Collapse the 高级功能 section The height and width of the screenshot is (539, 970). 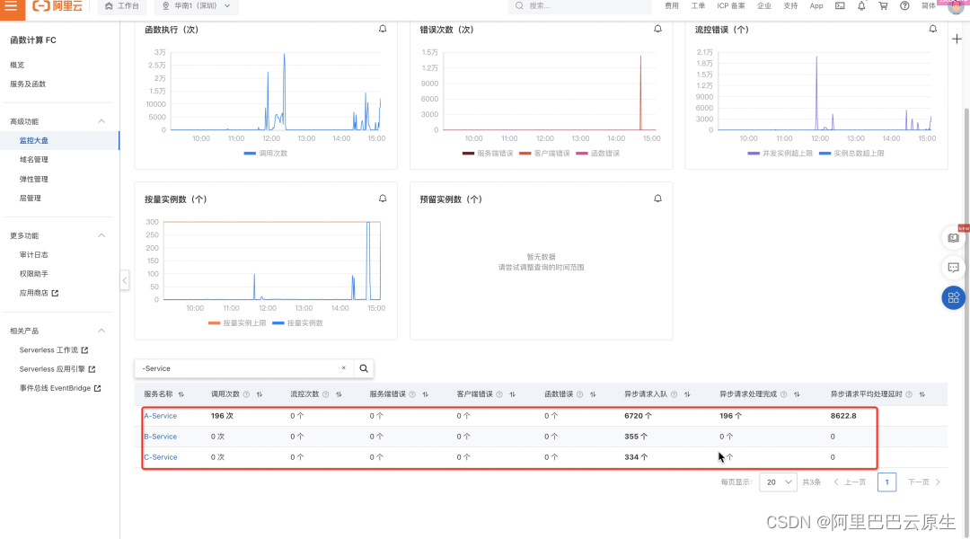tap(101, 121)
